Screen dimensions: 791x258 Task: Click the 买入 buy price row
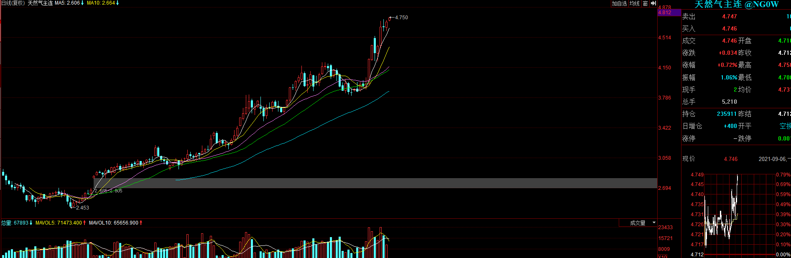pyautogui.click(x=736, y=28)
